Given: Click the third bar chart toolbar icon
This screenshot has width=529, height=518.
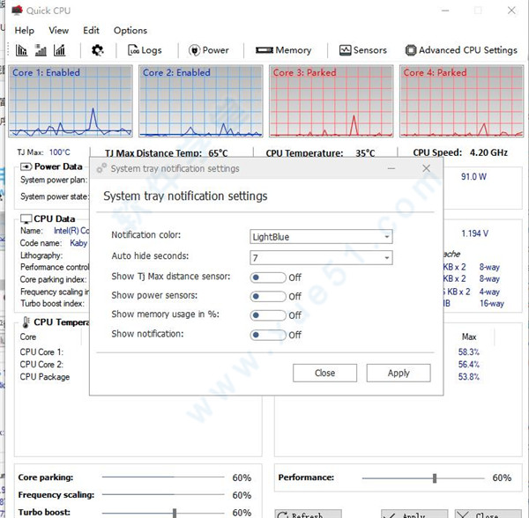Looking at the screenshot, I should (x=60, y=50).
